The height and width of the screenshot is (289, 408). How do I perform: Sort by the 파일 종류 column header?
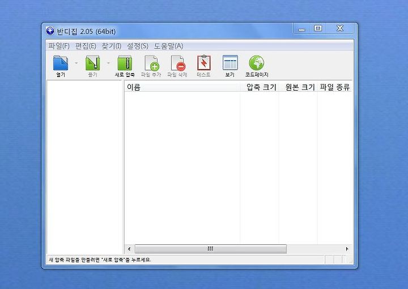pos(335,87)
